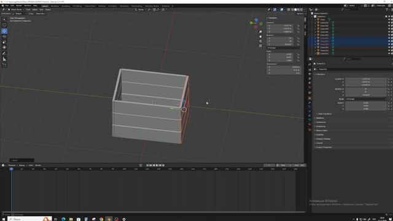Screen dimensions: 393x221
Task: Click the timeline playhead at frame 1
Action: tap(11, 169)
